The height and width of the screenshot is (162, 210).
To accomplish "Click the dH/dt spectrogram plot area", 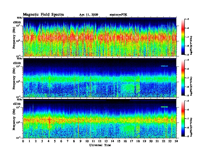I will click(100, 37).
